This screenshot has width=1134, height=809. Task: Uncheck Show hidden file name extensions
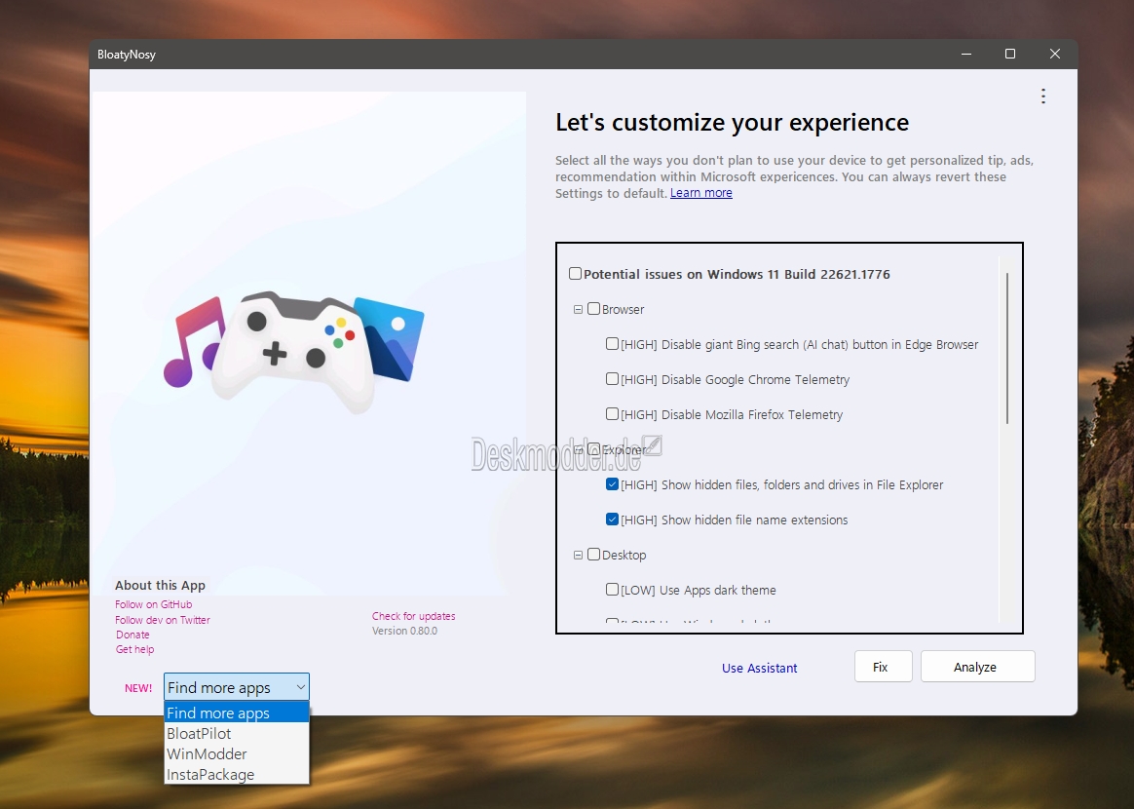click(613, 519)
